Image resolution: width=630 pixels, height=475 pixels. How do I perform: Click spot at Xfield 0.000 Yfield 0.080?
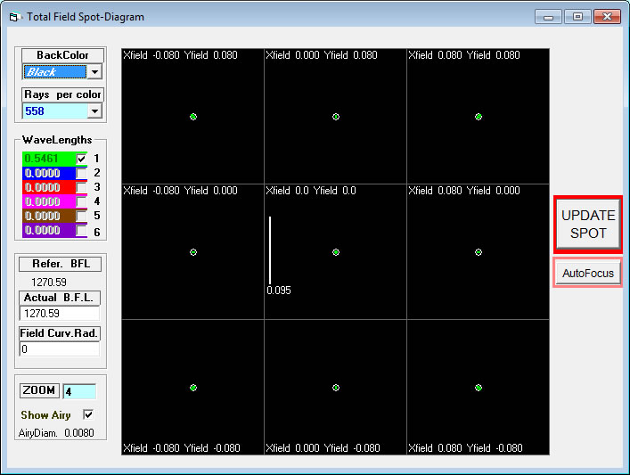336,117
